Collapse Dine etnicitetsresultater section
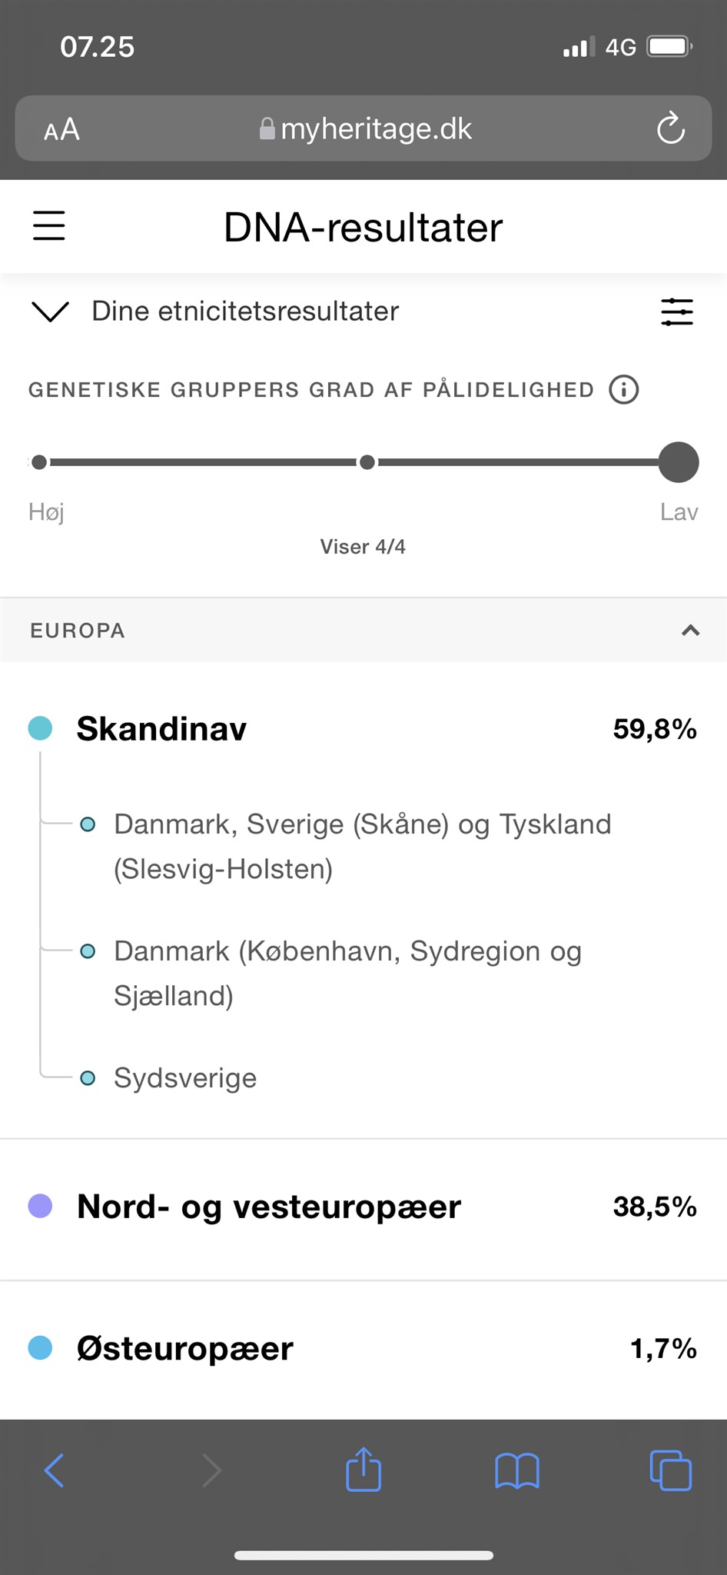The image size is (727, 1575). 51,311
